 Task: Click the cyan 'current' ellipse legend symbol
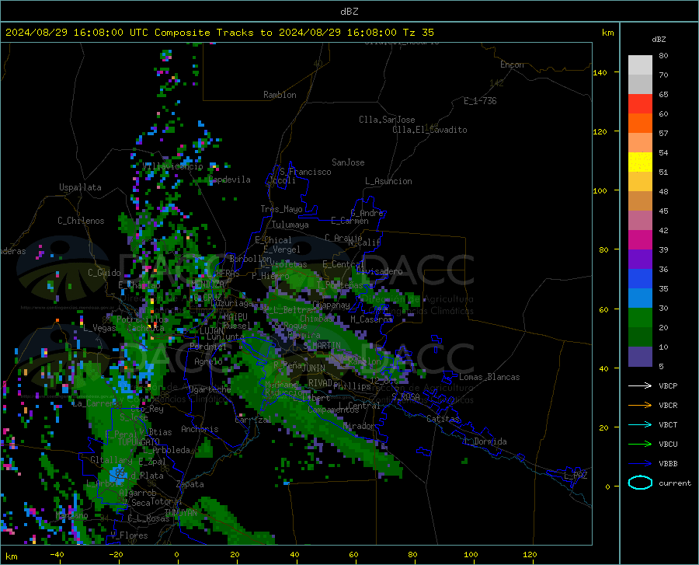[x=640, y=483]
